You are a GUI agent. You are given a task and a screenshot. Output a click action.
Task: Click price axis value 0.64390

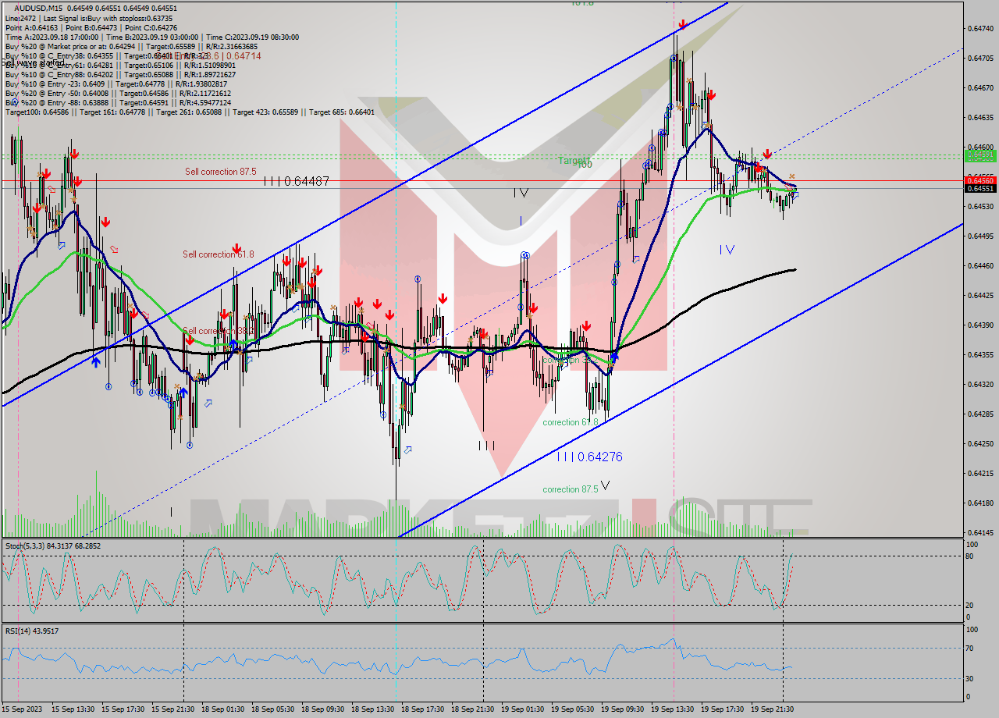(x=980, y=325)
